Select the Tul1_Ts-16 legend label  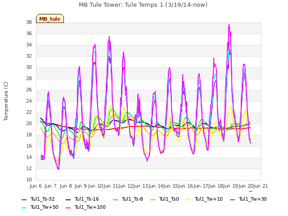tap(87, 199)
